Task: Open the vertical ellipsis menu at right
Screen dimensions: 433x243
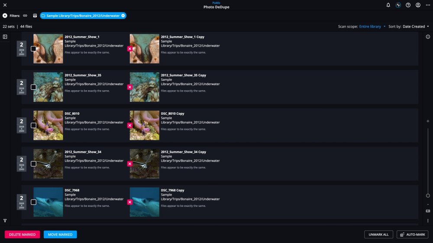Action: point(428,221)
